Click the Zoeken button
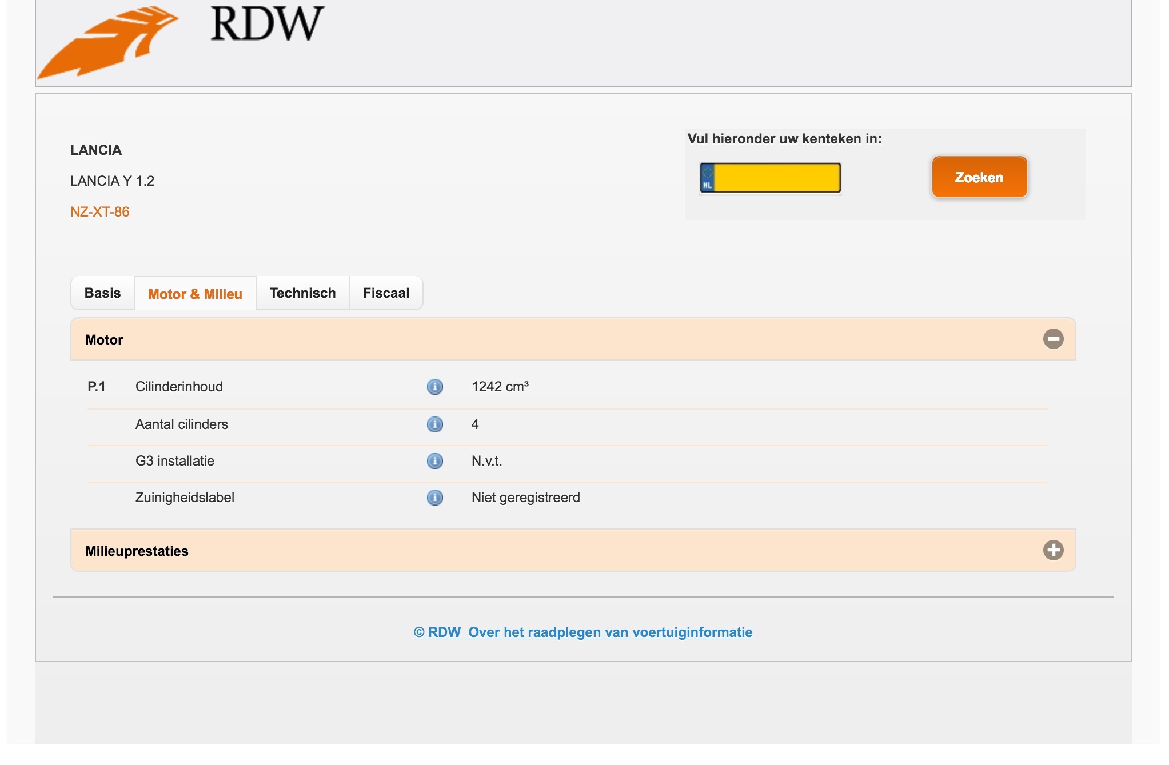 pos(979,177)
